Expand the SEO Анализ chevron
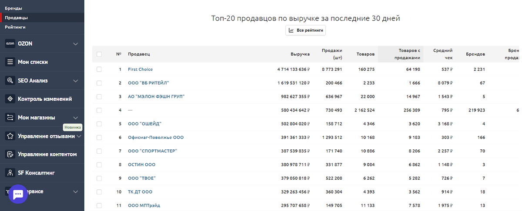Image resolution: width=522 pixels, height=211 pixels. [76, 81]
